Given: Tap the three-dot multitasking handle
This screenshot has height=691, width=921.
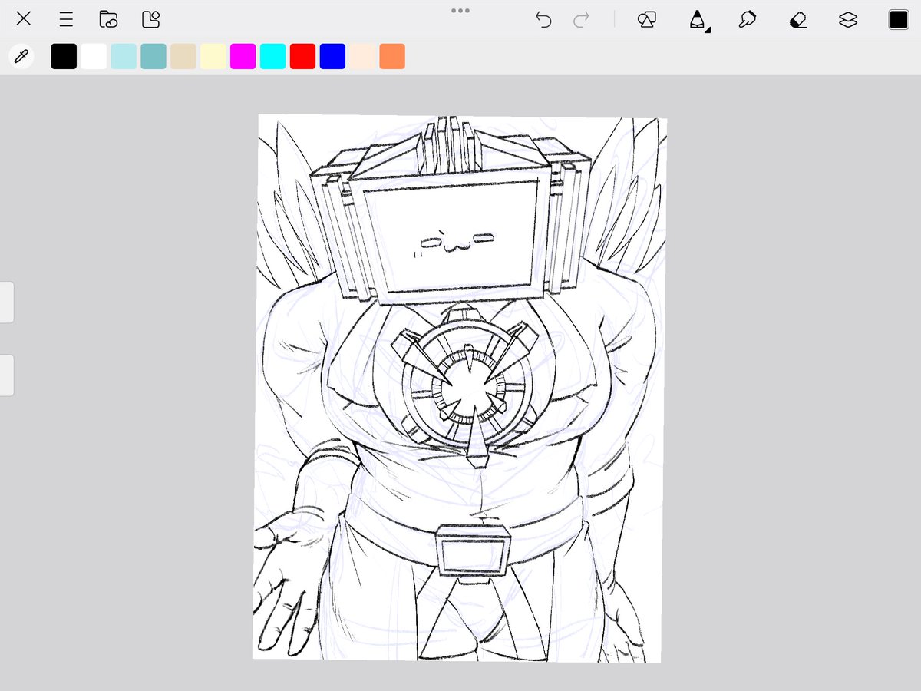Looking at the screenshot, I should point(460,11).
